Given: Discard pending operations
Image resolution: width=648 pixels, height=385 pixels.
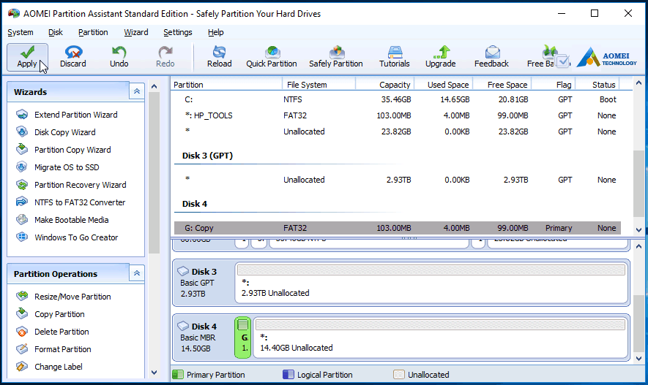Looking at the screenshot, I should click(x=73, y=57).
